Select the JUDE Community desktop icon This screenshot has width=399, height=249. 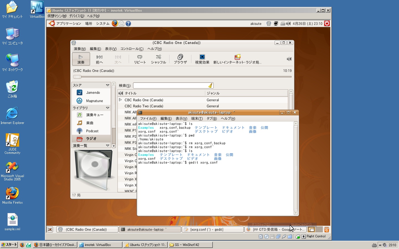12,144
